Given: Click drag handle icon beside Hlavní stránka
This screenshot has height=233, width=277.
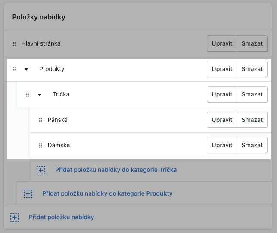Looking at the screenshot, I should tap(14, 43).
